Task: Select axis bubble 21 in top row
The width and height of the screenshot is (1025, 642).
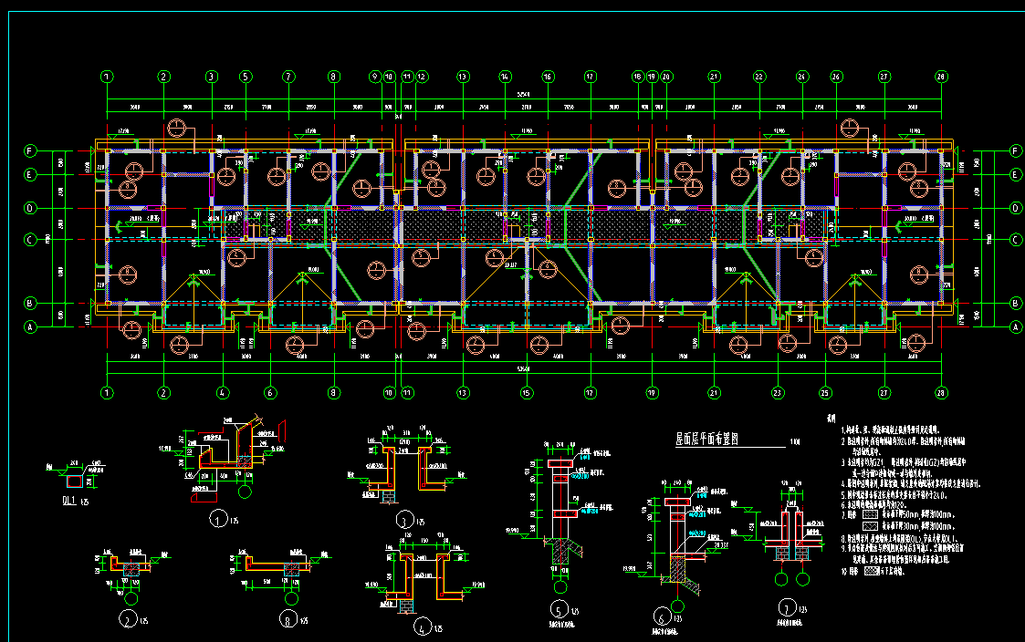Action: 714,77
